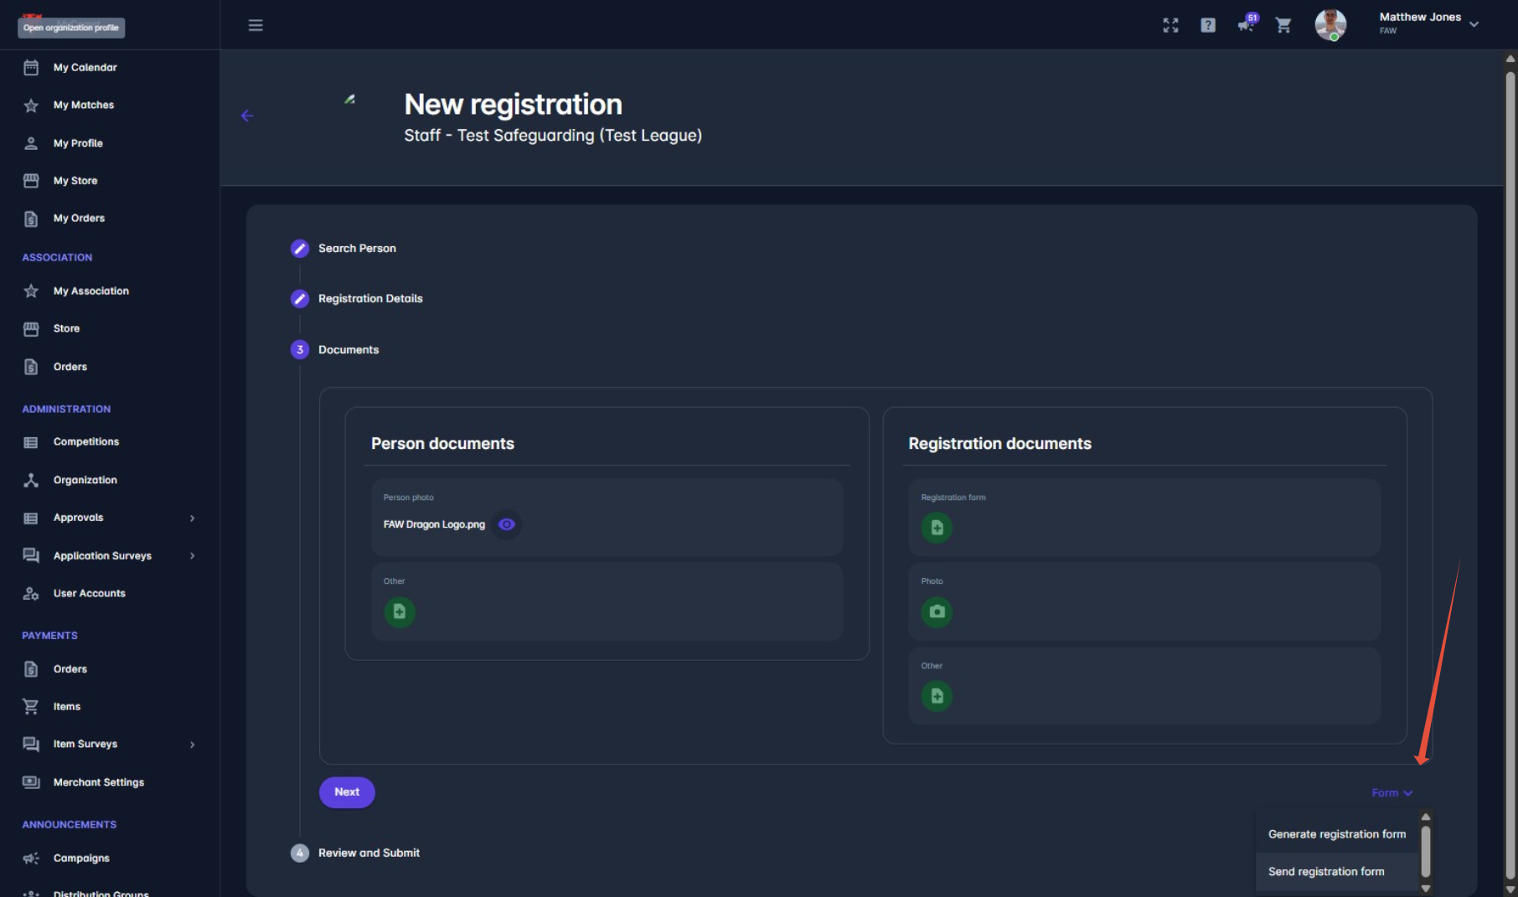The width and height of the screenshot is (1518, 897).
Task: Open the shopping cart
Action: click(1283, 25)
